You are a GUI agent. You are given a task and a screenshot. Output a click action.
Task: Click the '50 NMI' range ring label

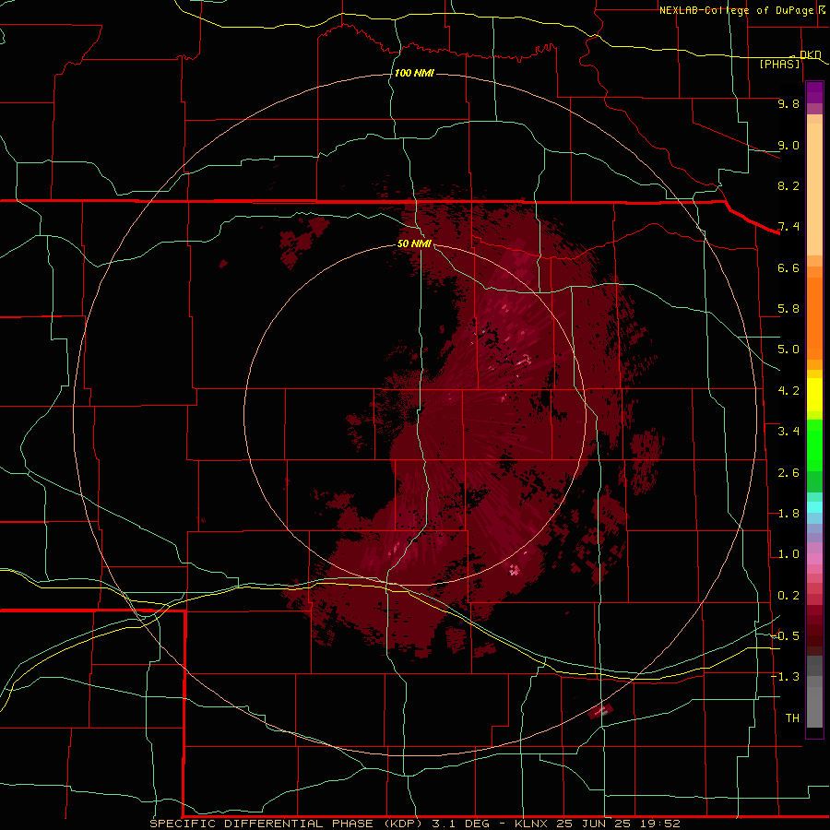pyautogui.click(x=414, y=243)
